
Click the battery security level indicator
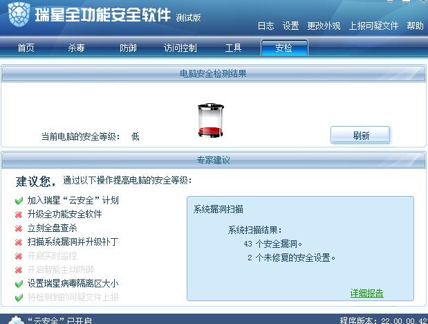pos(211,120)
